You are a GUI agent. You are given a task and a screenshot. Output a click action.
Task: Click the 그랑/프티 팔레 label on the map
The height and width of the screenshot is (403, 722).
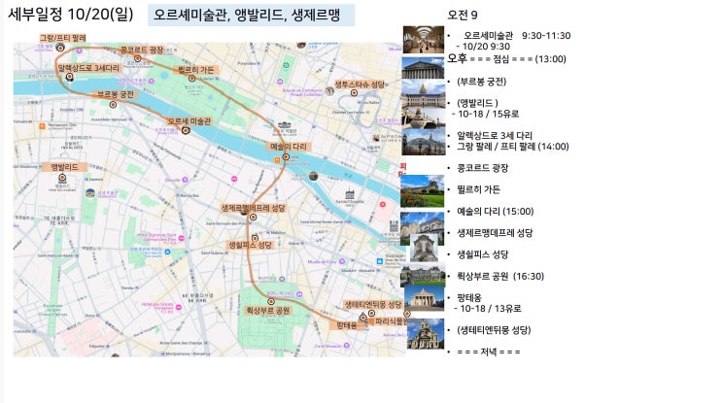tap(62, 38)
